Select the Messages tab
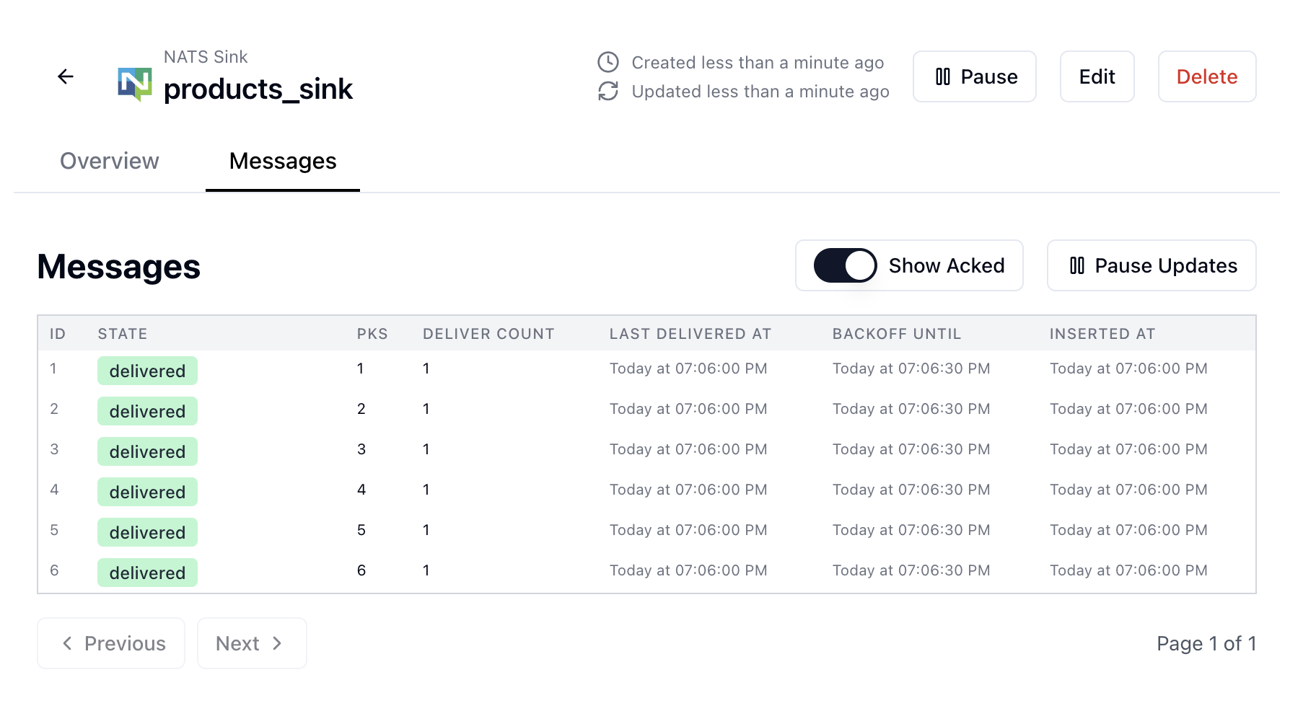 pyautogui.click(x=282, y=161)
